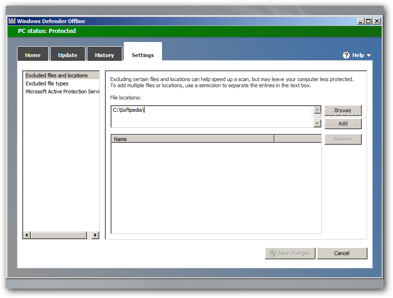Select Excluded files and locations
Viewport: 393px width, 298px height.
62,75
